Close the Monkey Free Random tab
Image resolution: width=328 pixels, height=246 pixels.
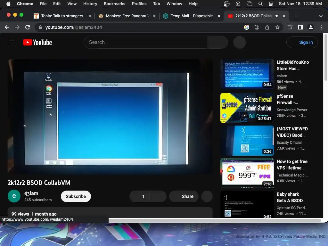[154, 16]
